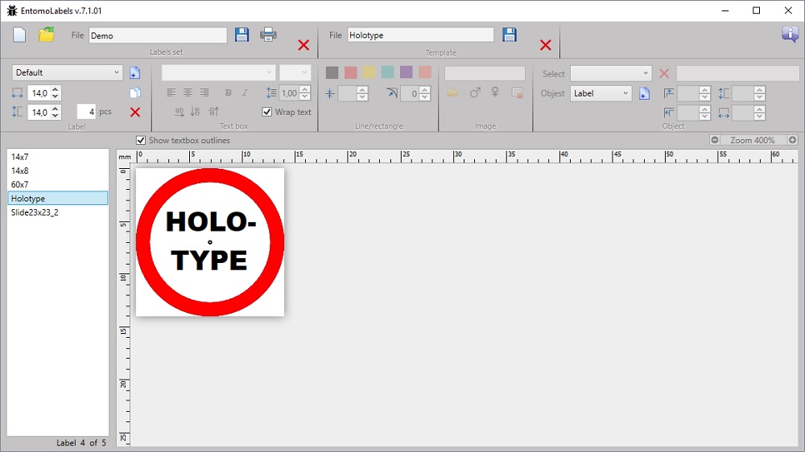Viewport: 805px width, 452px height.
Task: Add a new label to the set
Action: [x=134, y=73]
